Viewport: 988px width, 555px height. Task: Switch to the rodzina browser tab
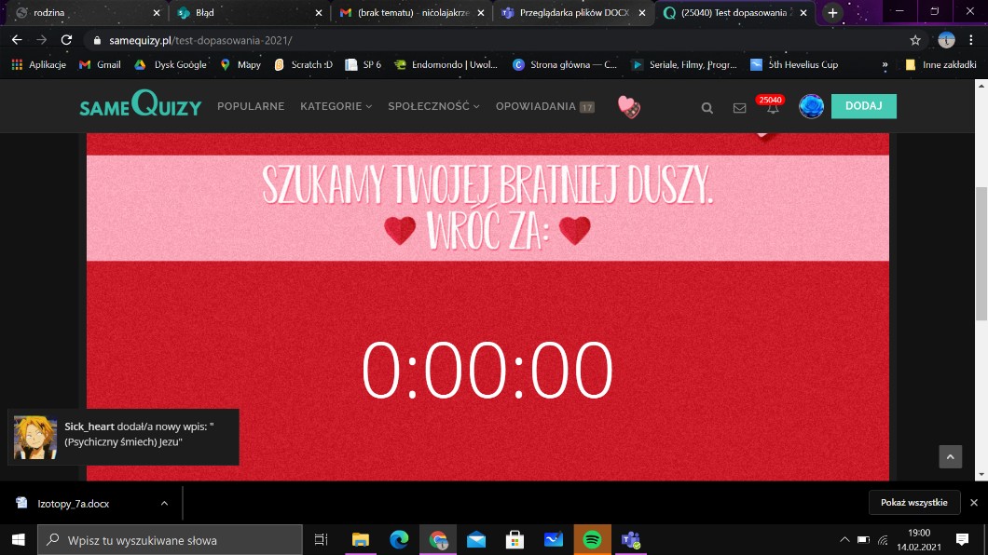pos(84,13)
